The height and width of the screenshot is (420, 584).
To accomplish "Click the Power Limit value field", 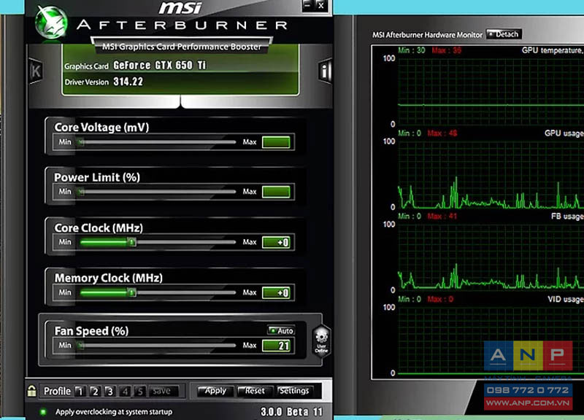I will (x=276, y=192).
